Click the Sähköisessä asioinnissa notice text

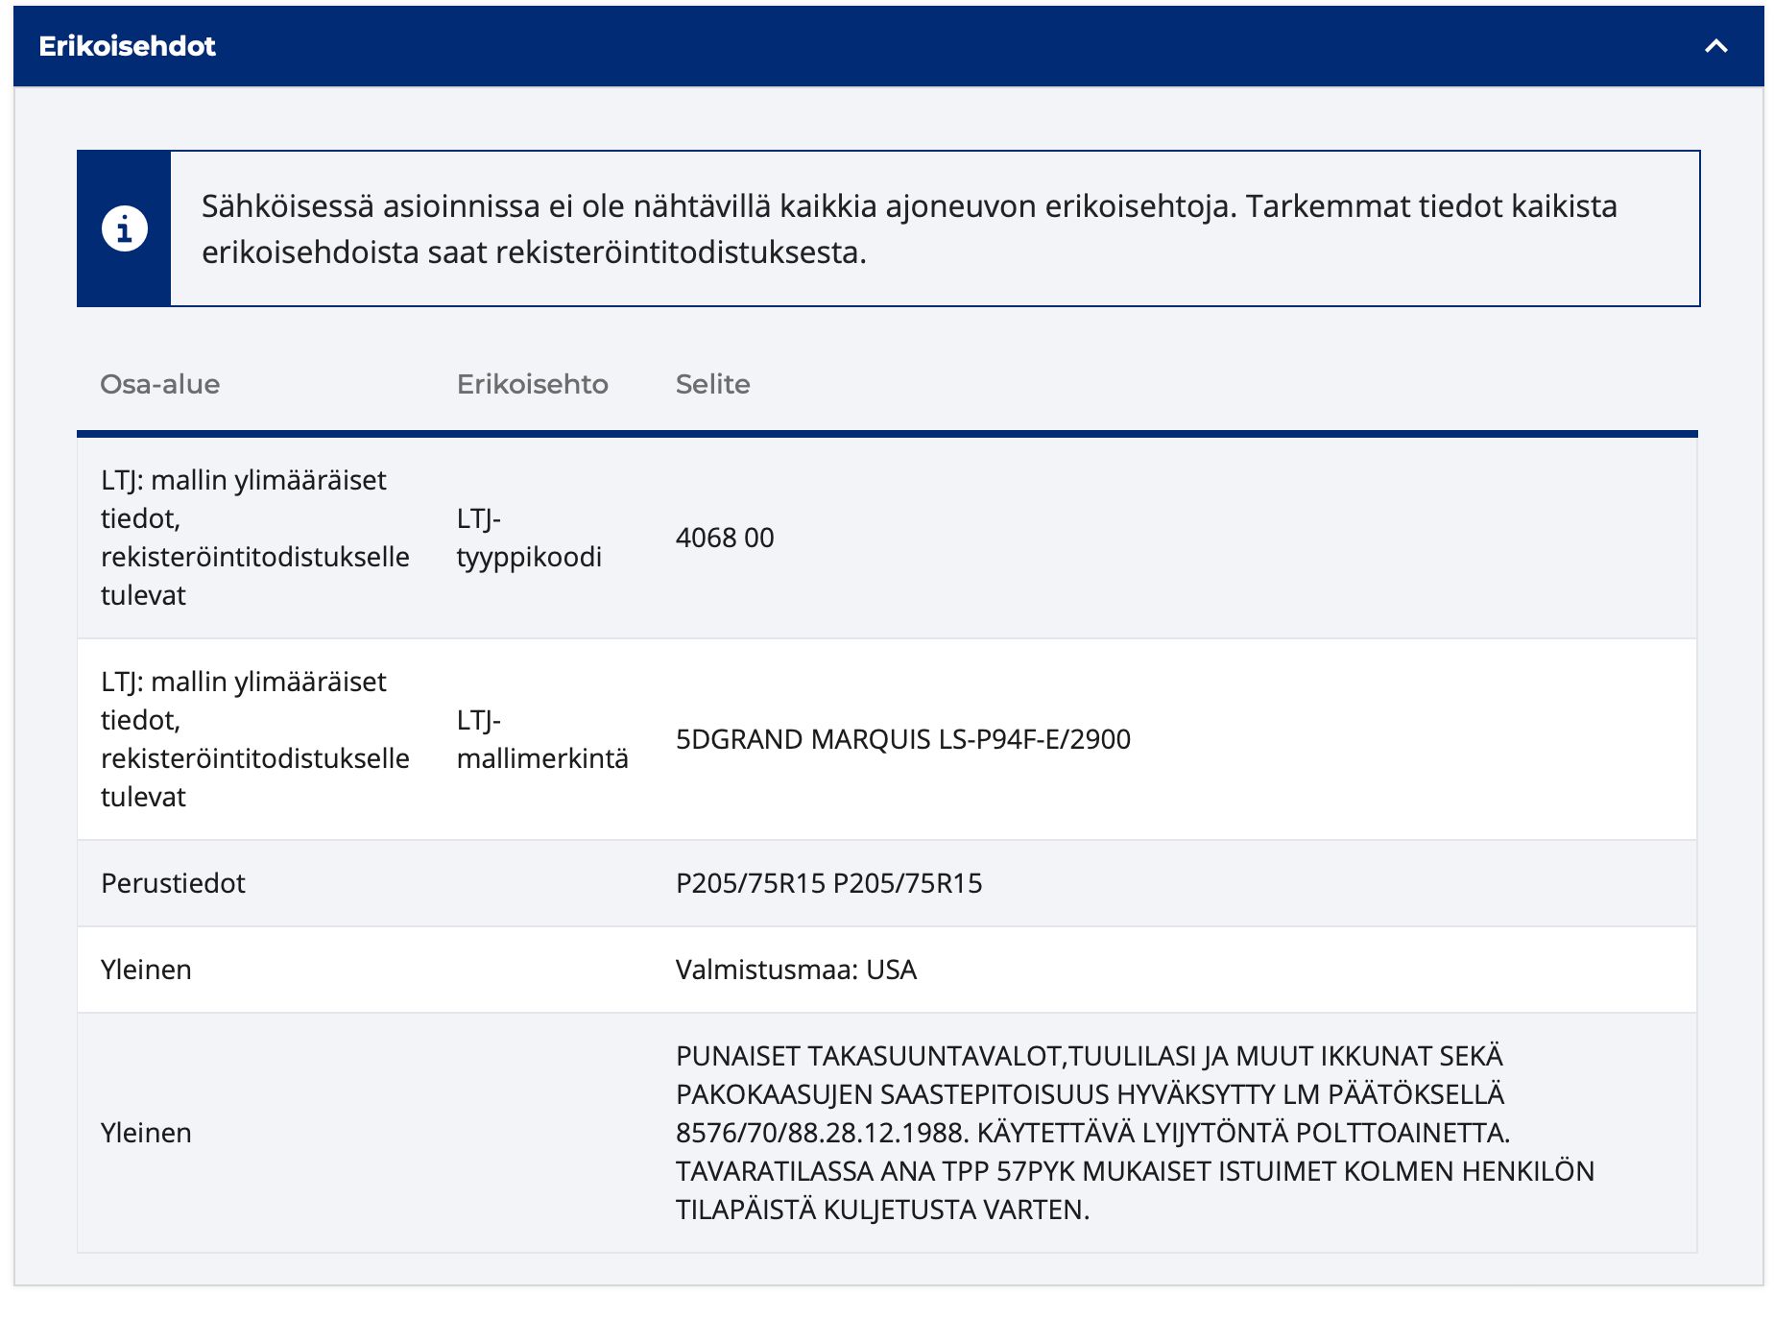pos(909,228)
